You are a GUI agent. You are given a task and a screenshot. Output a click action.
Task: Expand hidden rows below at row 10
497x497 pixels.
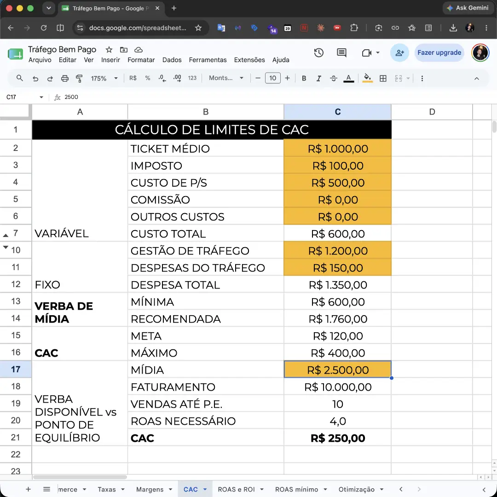coord(6,247)
